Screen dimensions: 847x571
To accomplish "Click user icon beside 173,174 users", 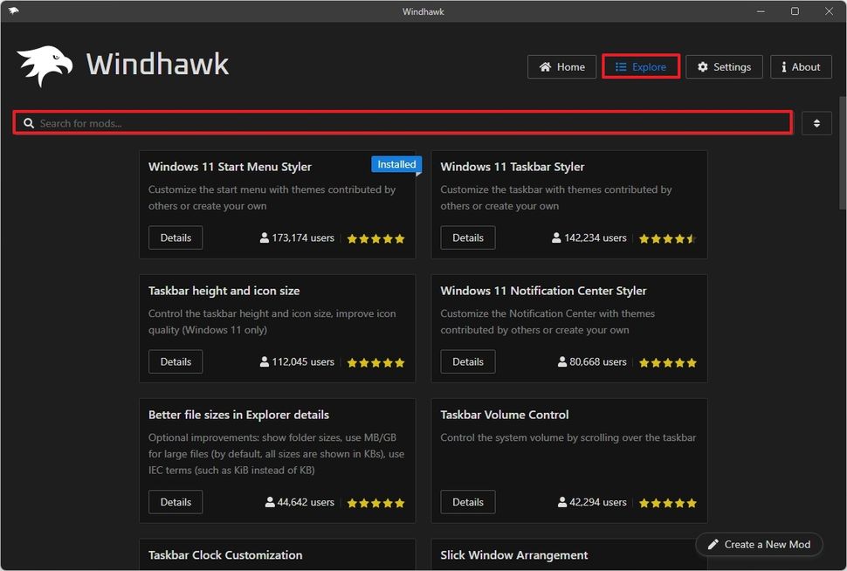I will pos(265,237).
